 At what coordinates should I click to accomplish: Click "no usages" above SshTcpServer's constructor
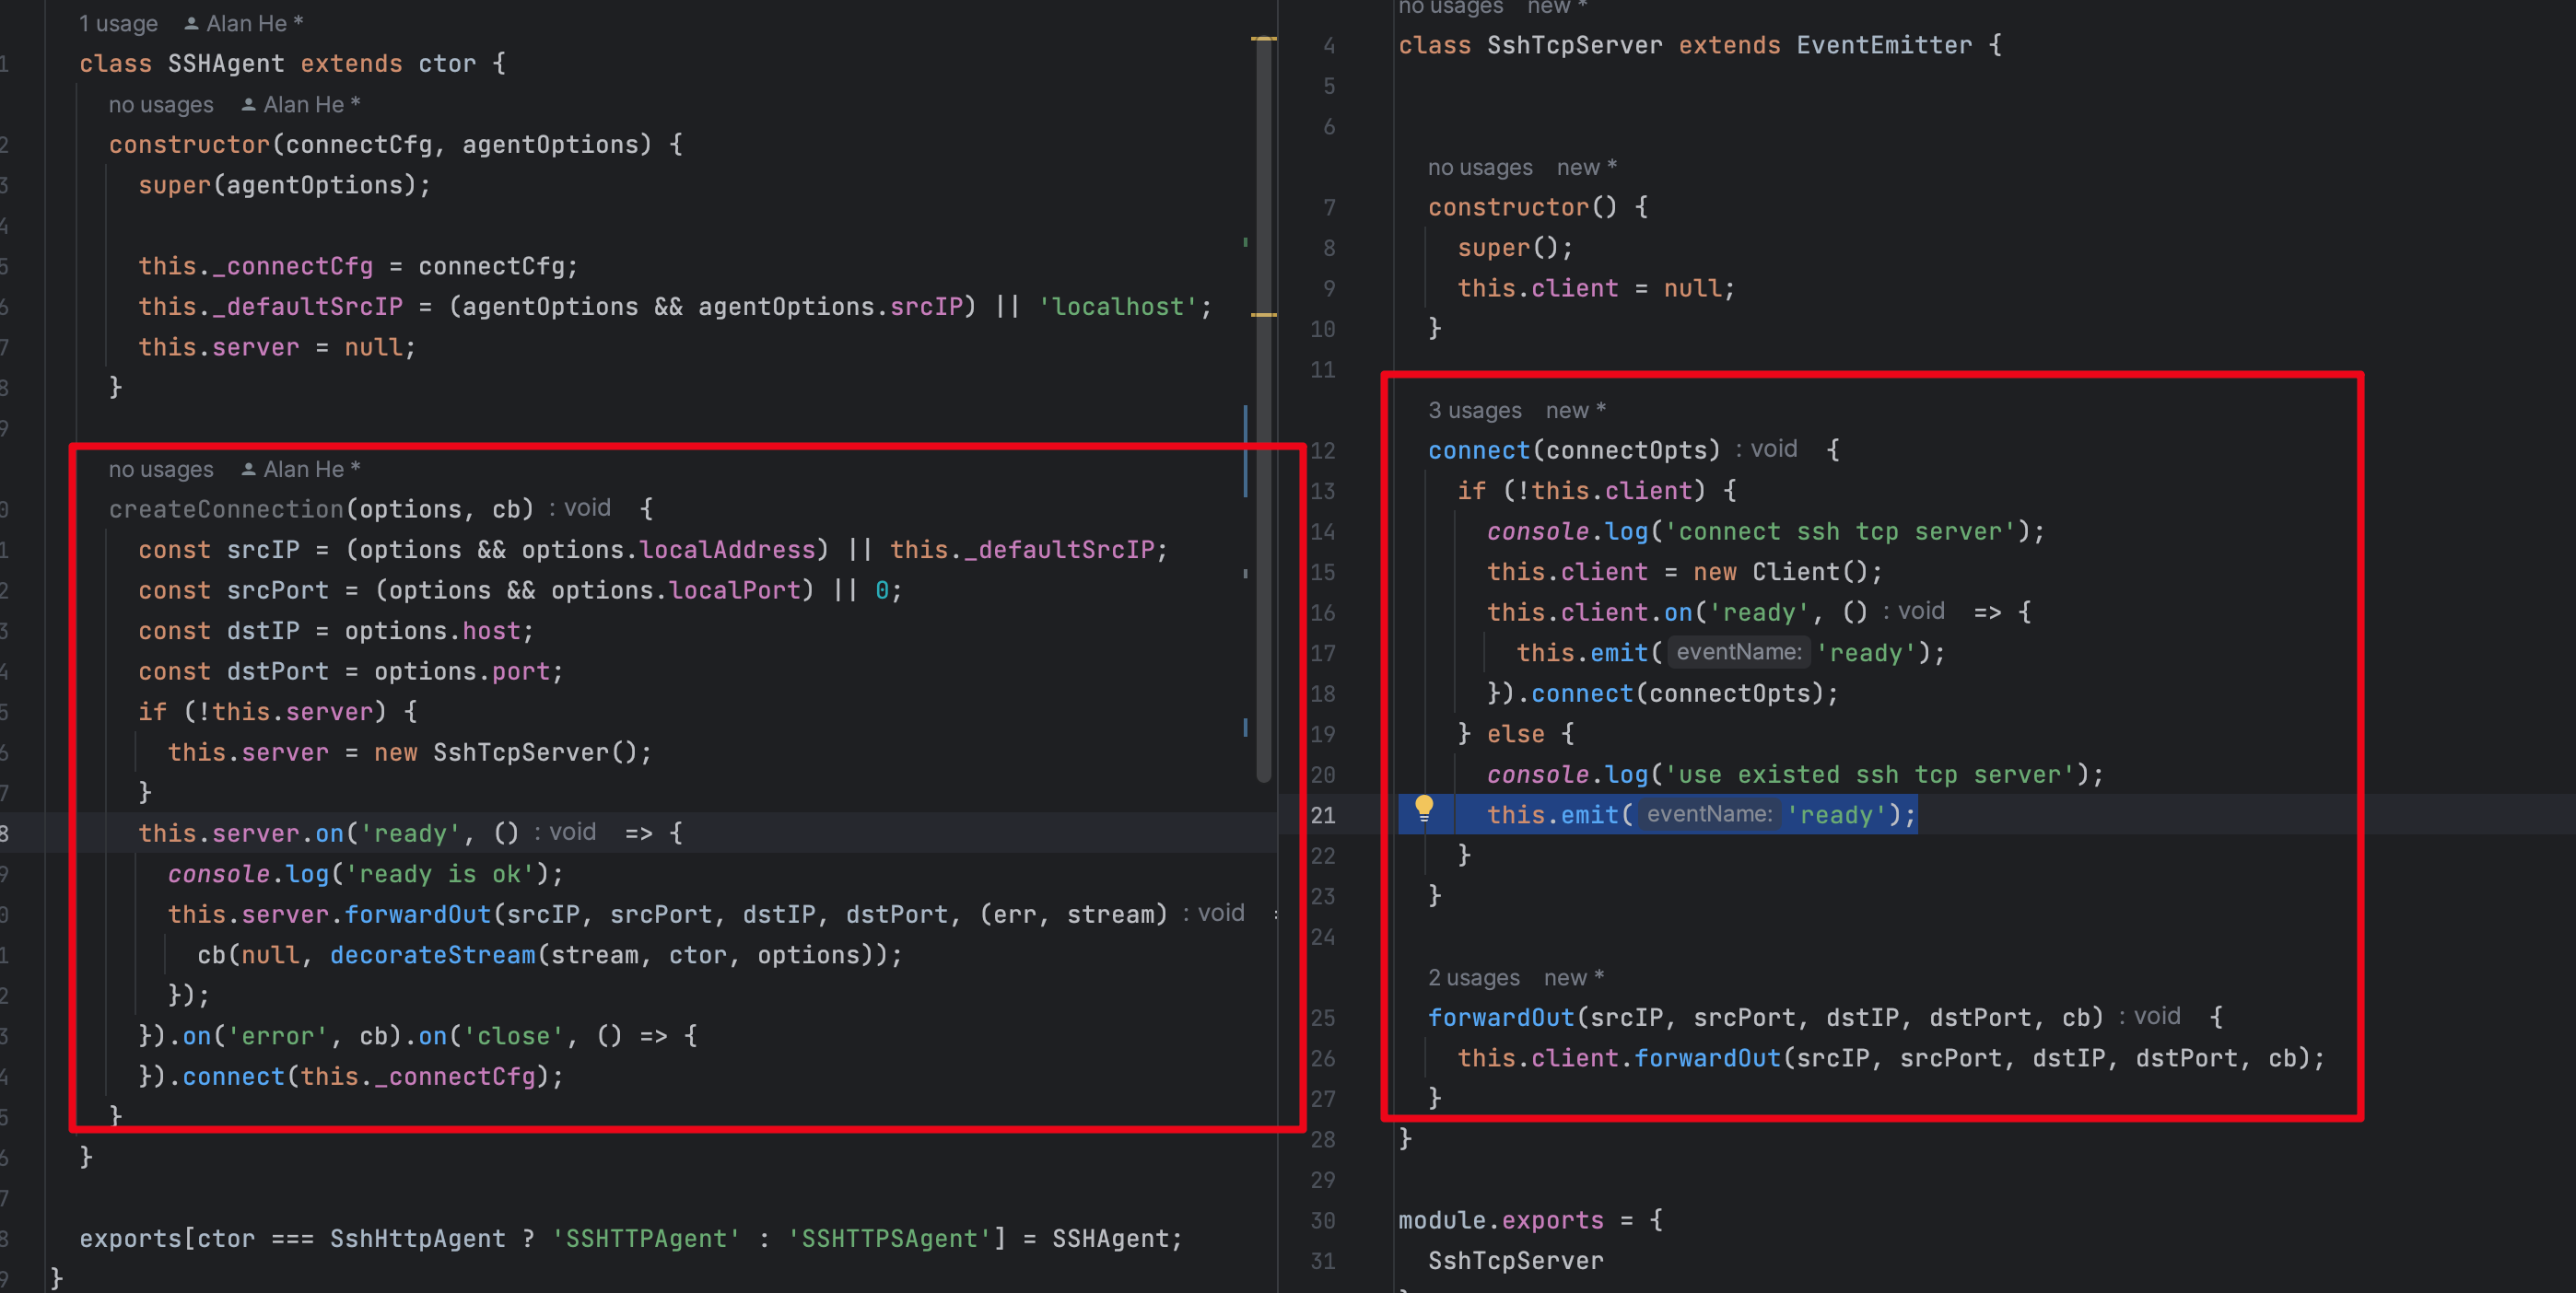click(x=1479, y=167)
